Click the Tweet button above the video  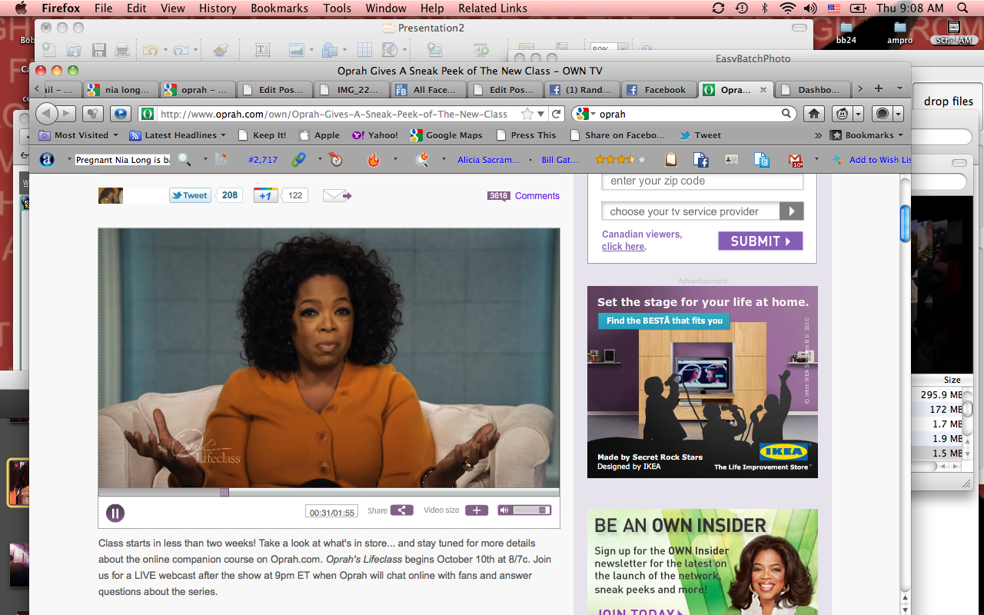[x=190, y=195]
